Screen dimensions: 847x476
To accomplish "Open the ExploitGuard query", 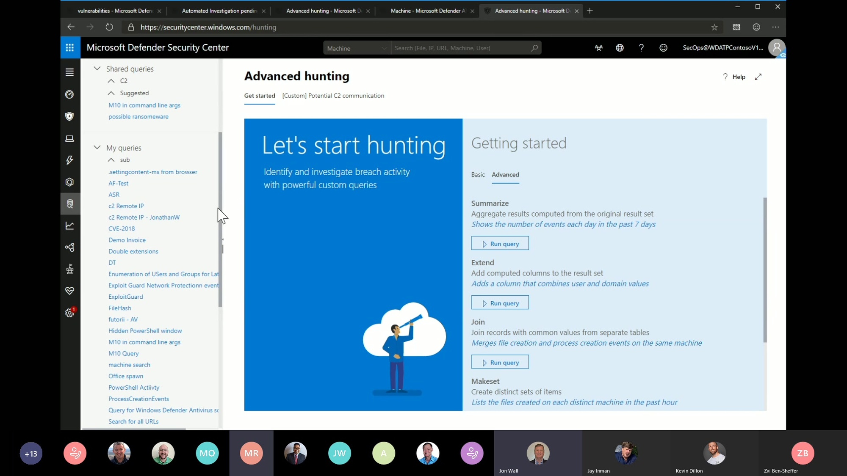I will click(x=126, y=297).
